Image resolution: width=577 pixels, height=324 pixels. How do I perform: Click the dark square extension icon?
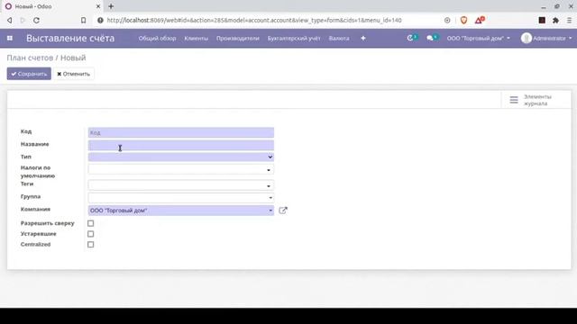(x=542, y=20)
